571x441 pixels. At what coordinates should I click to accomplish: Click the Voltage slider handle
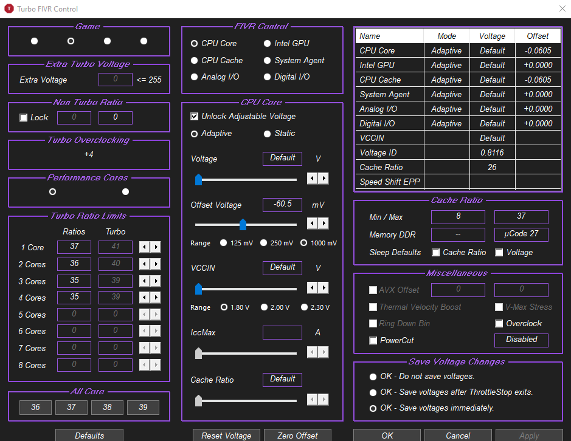coord(198,179)
